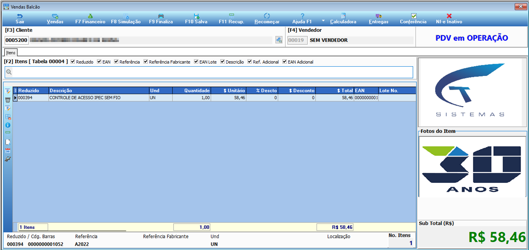The height and width of the screenshot is (250, 529).
Task: Click the client code field 0005200
Action: pyautogui.click(x=17, y=40)
